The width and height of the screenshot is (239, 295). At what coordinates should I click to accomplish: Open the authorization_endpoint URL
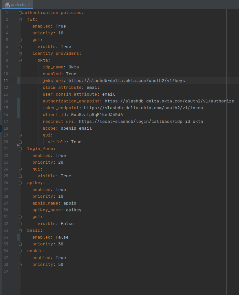click(x=169, y=101)
